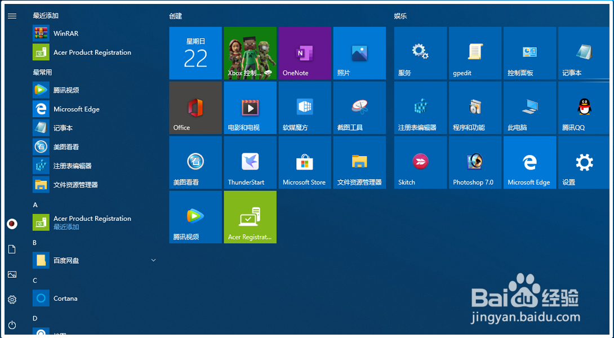Launch the 截图工具 tile
The image size is (614, 338).
tap(359, 108)
